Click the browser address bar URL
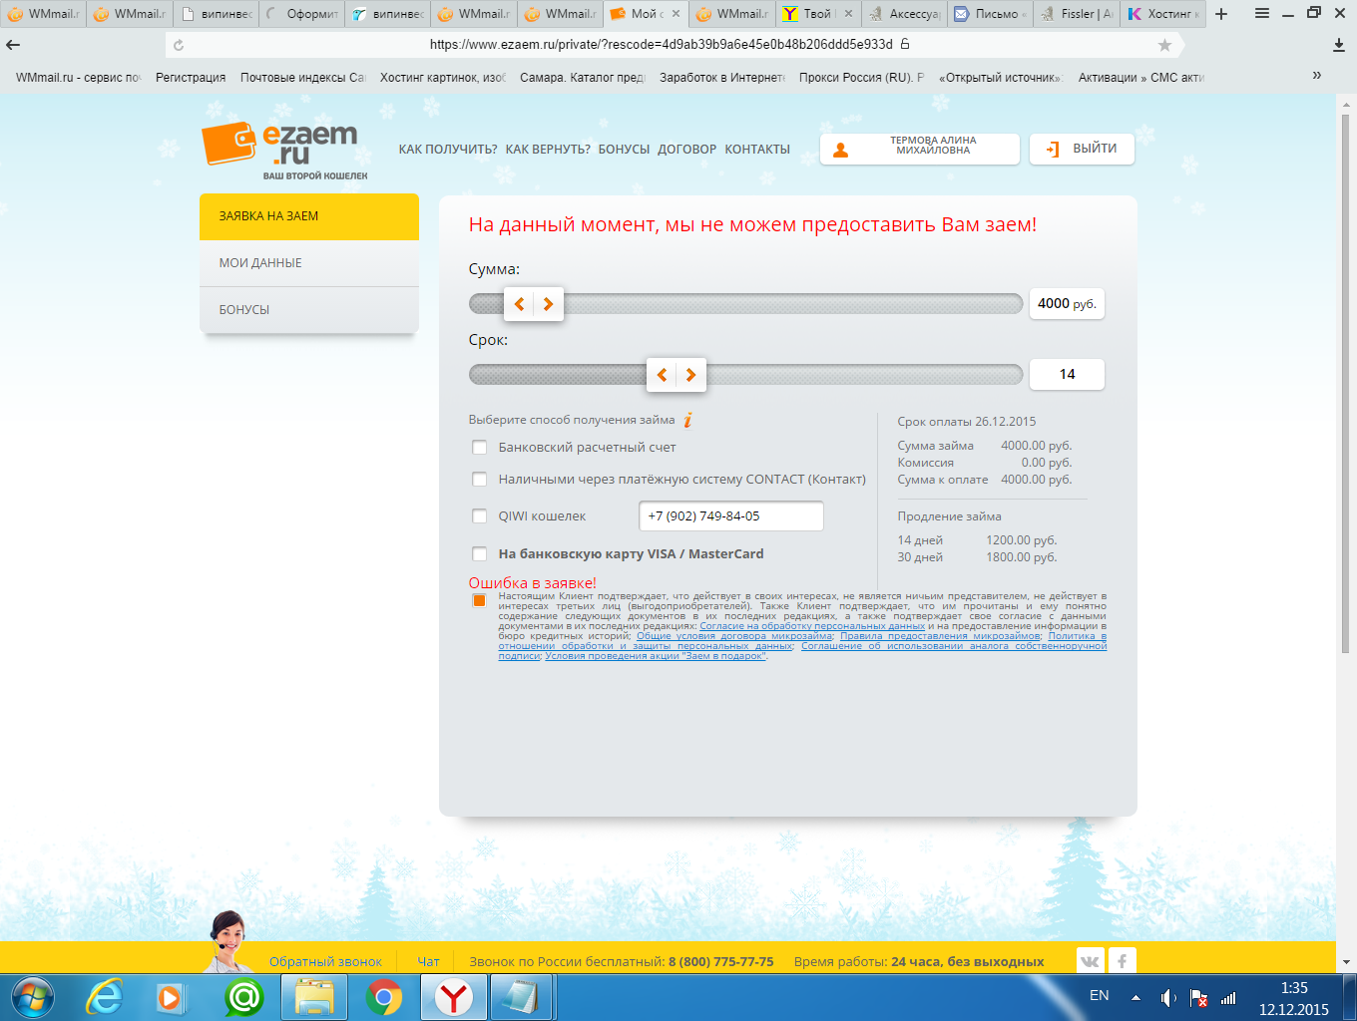 point(662,45)
